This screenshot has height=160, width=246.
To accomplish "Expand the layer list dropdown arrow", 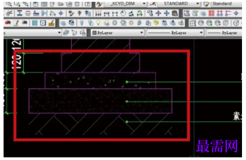I will [x=59, y=33].
